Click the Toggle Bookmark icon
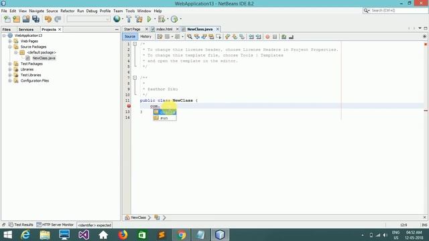This screenshot has height=241, width=429. (x=242, y=37)
